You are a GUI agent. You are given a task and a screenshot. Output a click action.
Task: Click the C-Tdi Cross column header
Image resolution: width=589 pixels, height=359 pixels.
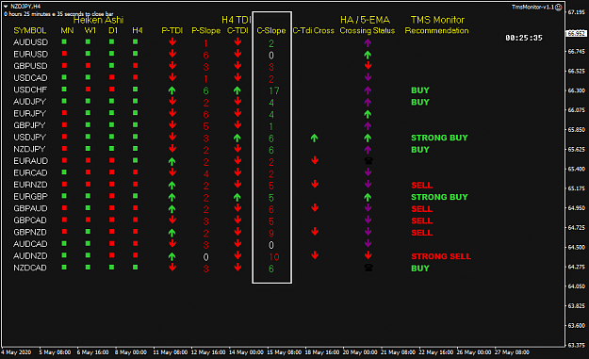click(x=313, y=31)
